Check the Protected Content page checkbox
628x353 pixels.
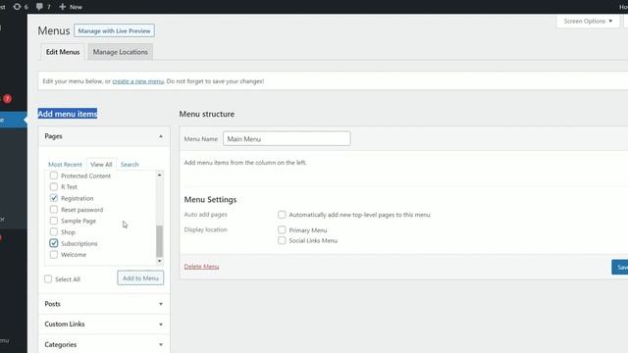(54, 176)
